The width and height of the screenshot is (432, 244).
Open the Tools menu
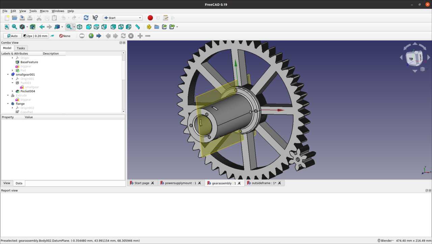[33, 11]
